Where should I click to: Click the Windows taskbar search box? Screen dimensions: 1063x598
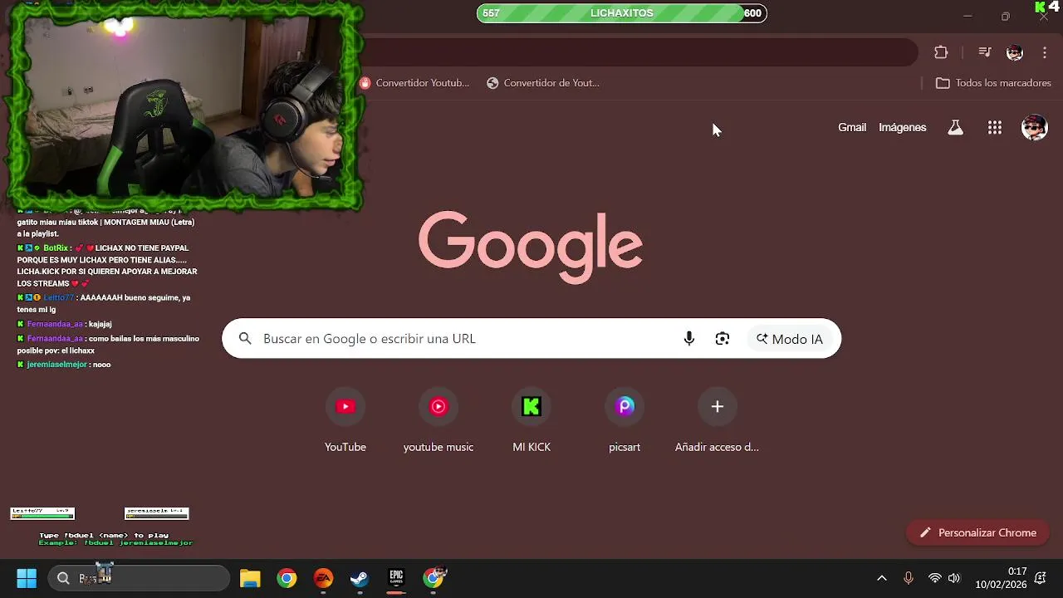[x=139, y=578]
